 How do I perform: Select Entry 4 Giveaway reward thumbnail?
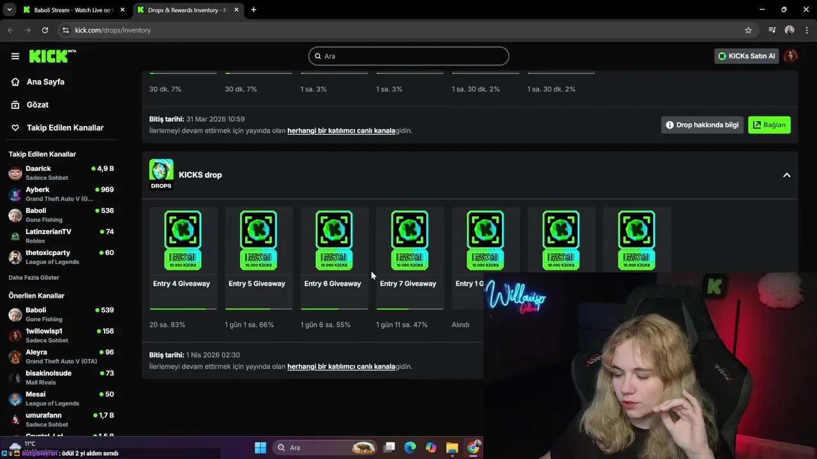tap(183, 240)
